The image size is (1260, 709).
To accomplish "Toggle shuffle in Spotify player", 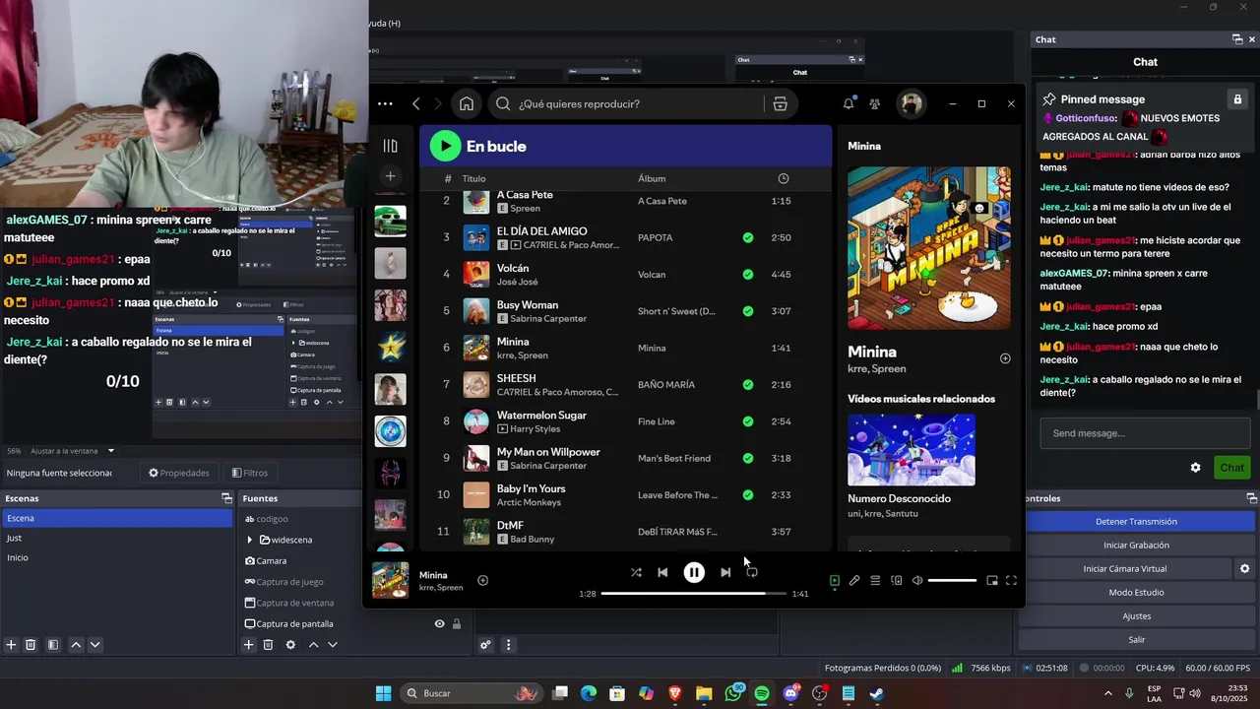I will point(636,572).
